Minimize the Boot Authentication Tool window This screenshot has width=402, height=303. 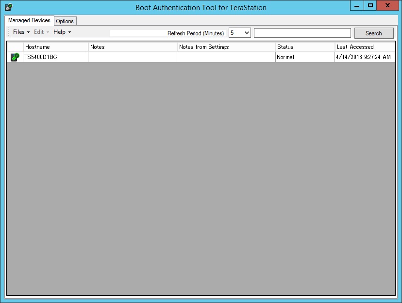357,6
